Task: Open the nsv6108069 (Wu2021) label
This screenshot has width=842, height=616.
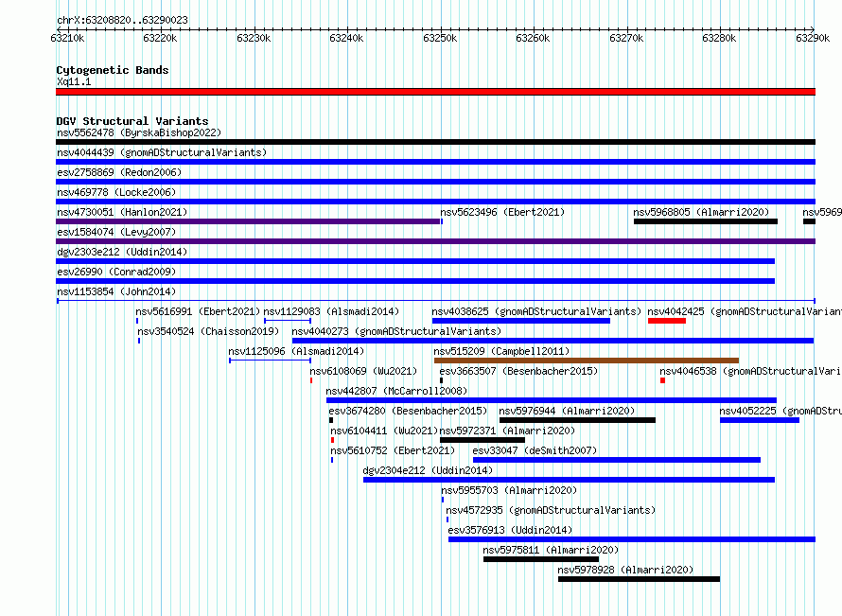Action: (x=363, y=371)
